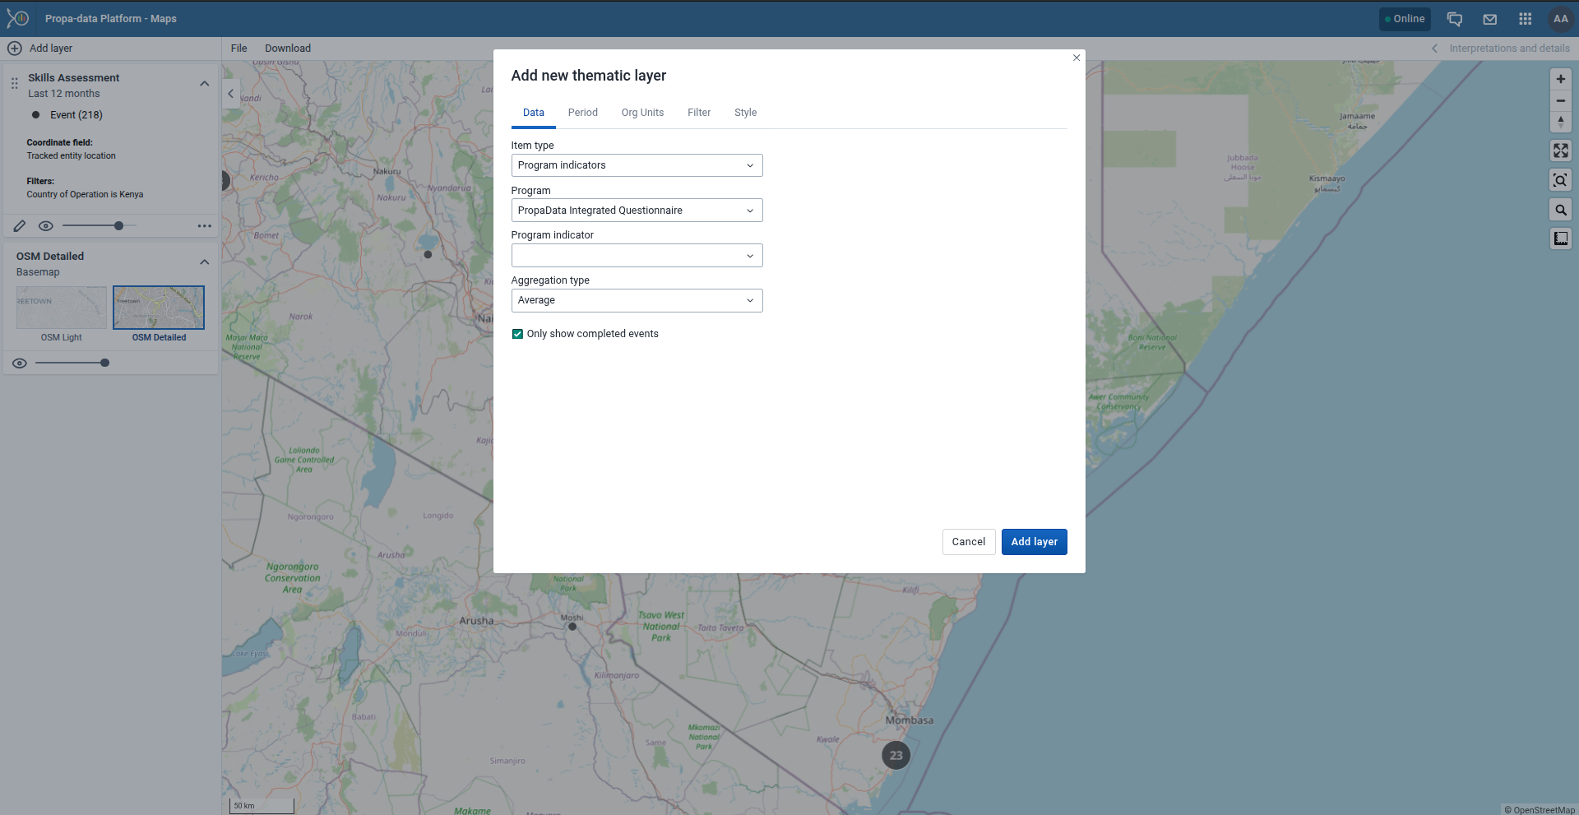Click the Add layer button in the dialog
Image resolution: width=1579 pixels, height=815 pixels.
click(1034, 541)
